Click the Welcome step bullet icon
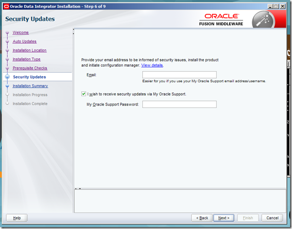Viewport: 292px width, 229px height. tap(7, 33)
